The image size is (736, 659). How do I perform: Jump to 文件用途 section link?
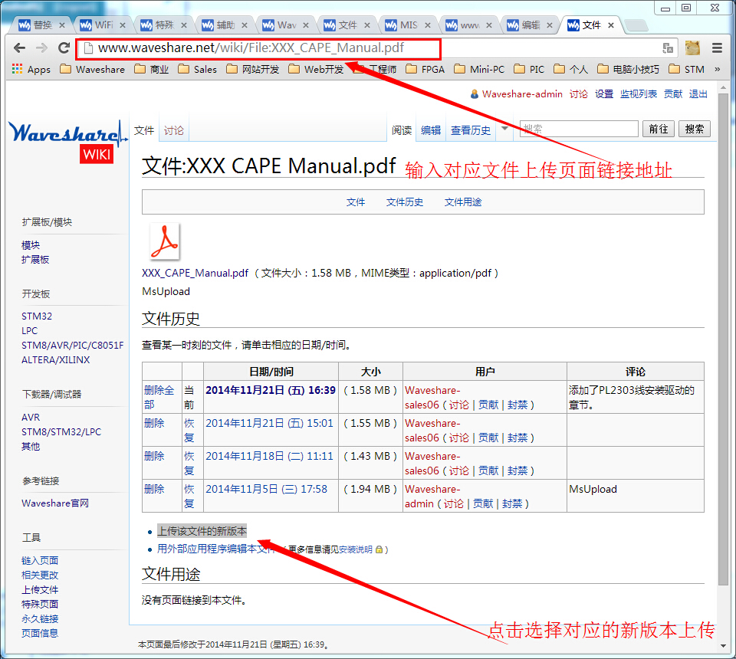[x=463, y=202]
